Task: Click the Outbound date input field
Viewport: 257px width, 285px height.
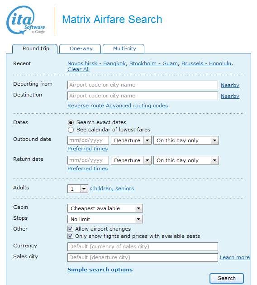Action: 88,140
